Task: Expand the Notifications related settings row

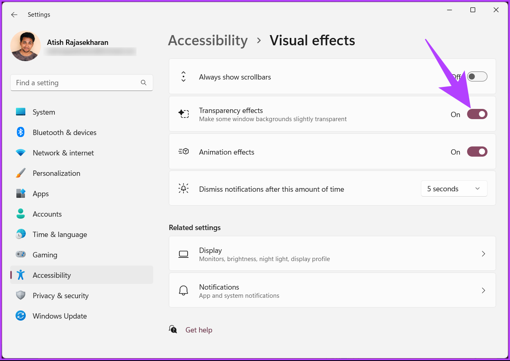Action: [x=483, y=290]
